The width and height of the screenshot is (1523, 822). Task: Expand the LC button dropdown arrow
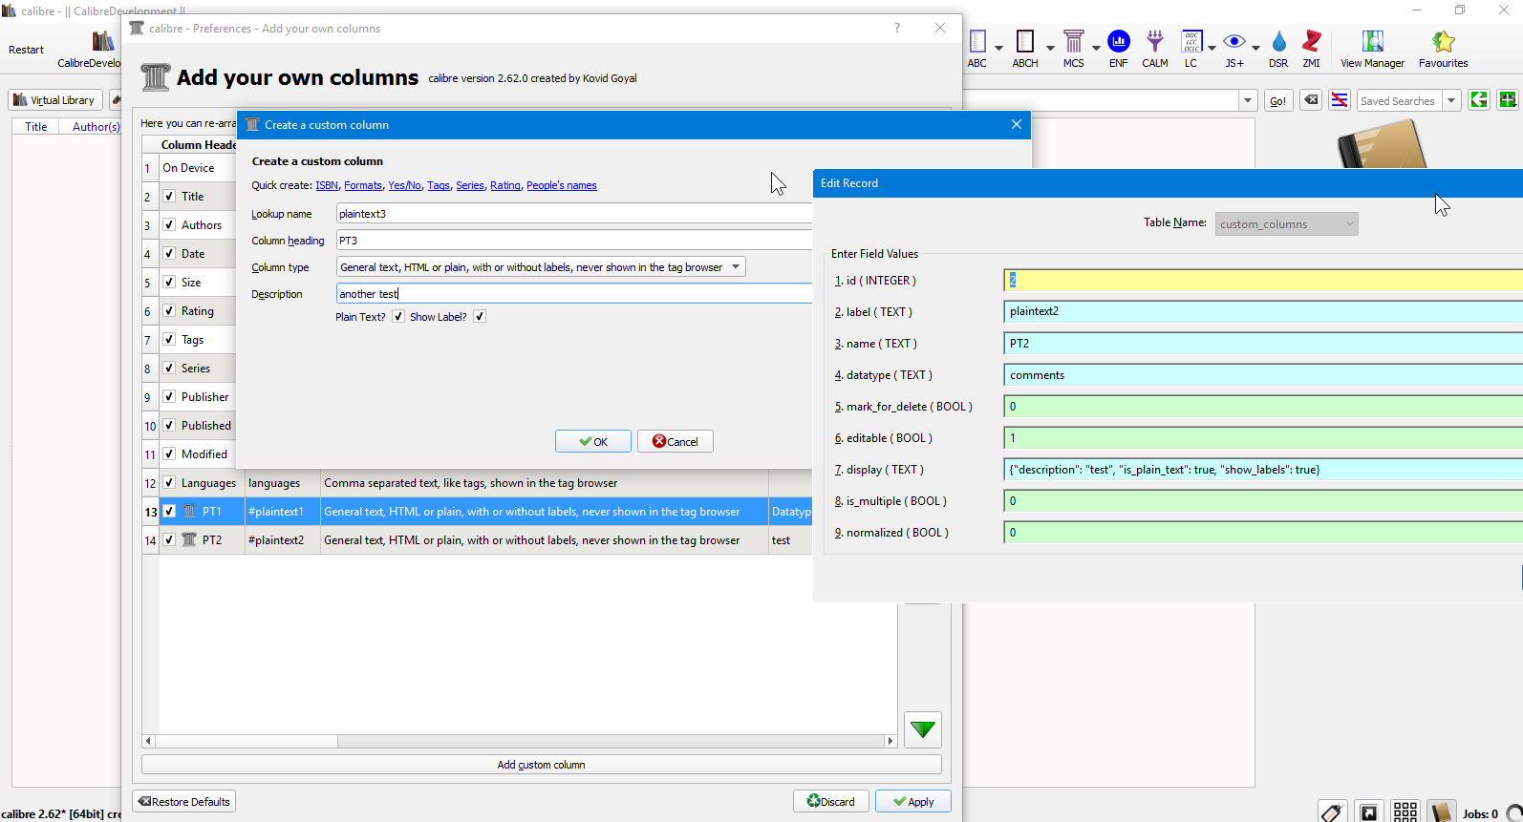click(x=1212, y=48)
